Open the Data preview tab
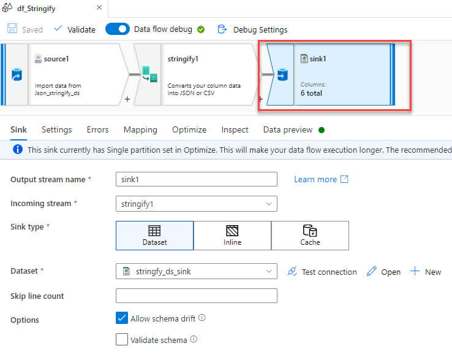Viewport: 452px width, 354px height. coord(288,129)
